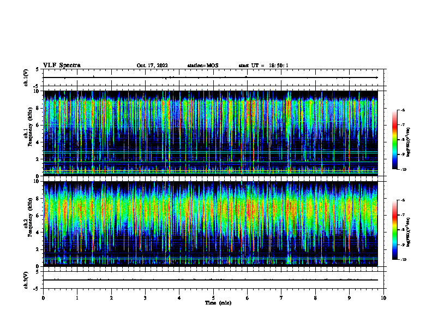
Task: Click the "5" voltage tick of ch.1(V) strip
Action: pos(38,69)
